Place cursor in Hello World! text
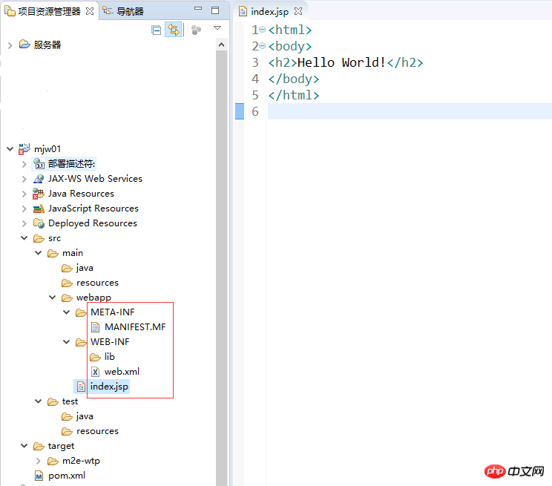552x486 pixels. pos(342,62)
